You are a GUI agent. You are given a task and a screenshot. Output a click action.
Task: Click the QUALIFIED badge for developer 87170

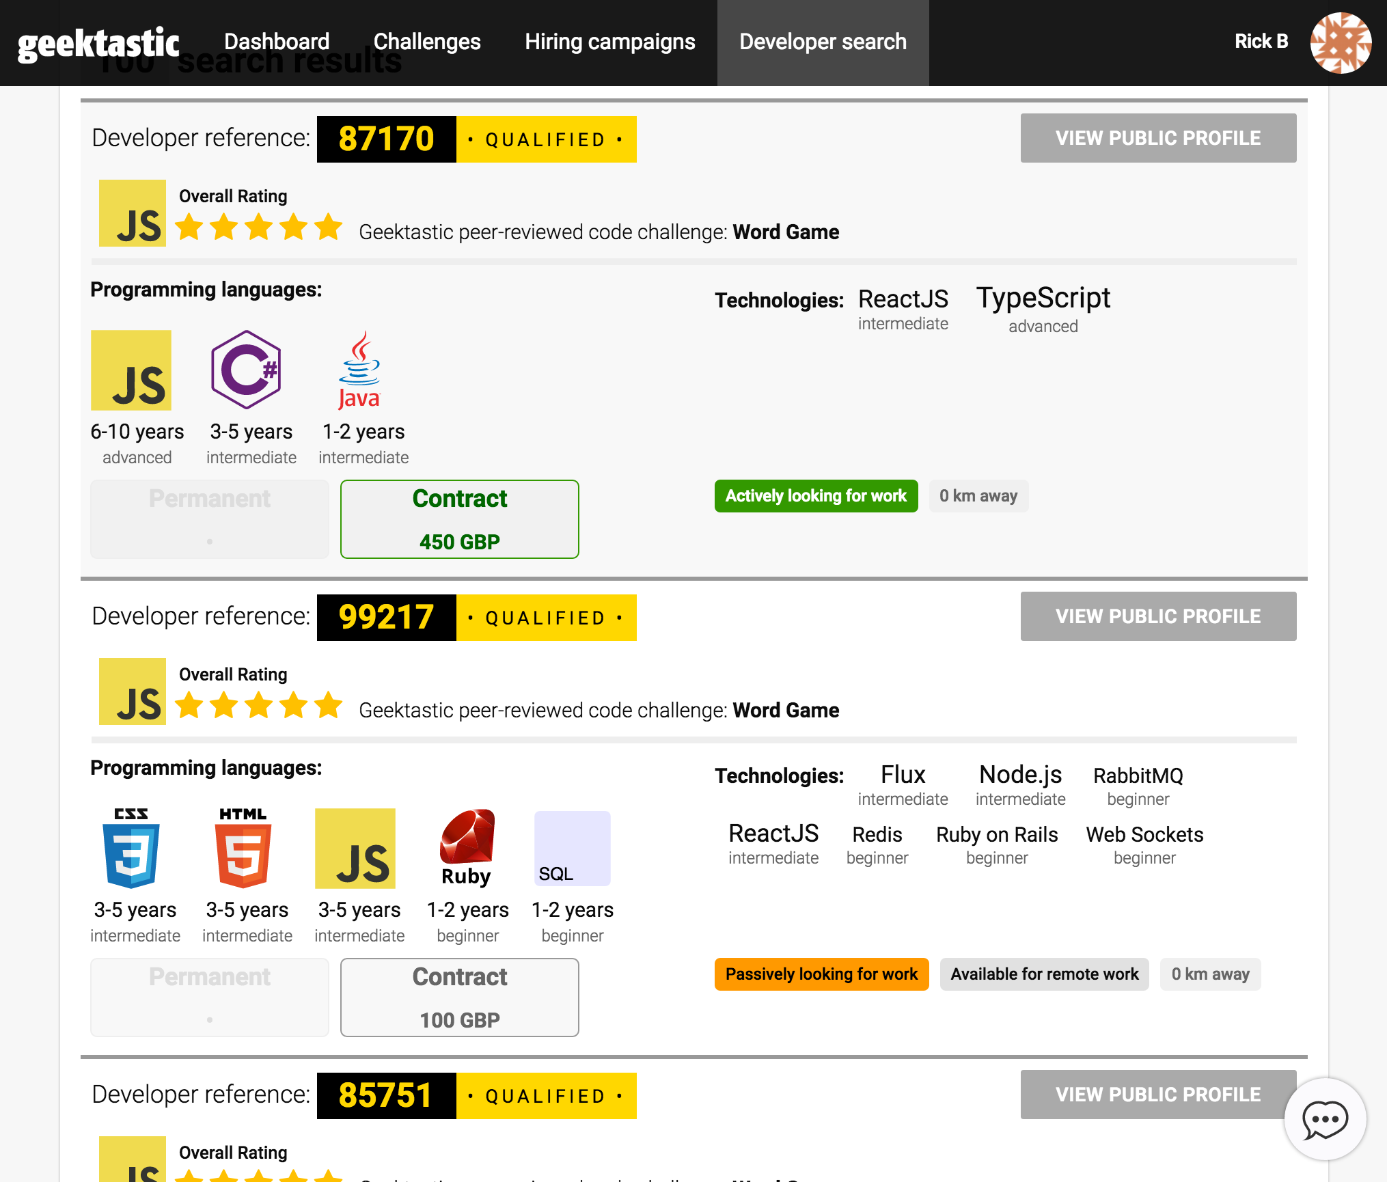pos(547,139)
